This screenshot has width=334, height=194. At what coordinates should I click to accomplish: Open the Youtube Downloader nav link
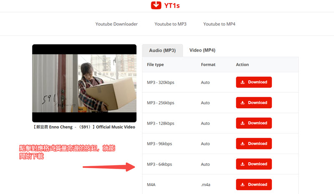coord(116,24)
